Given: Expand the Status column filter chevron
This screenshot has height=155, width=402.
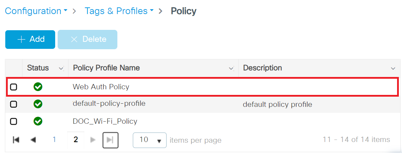Looking at the screenshot, I should point(61,68).
